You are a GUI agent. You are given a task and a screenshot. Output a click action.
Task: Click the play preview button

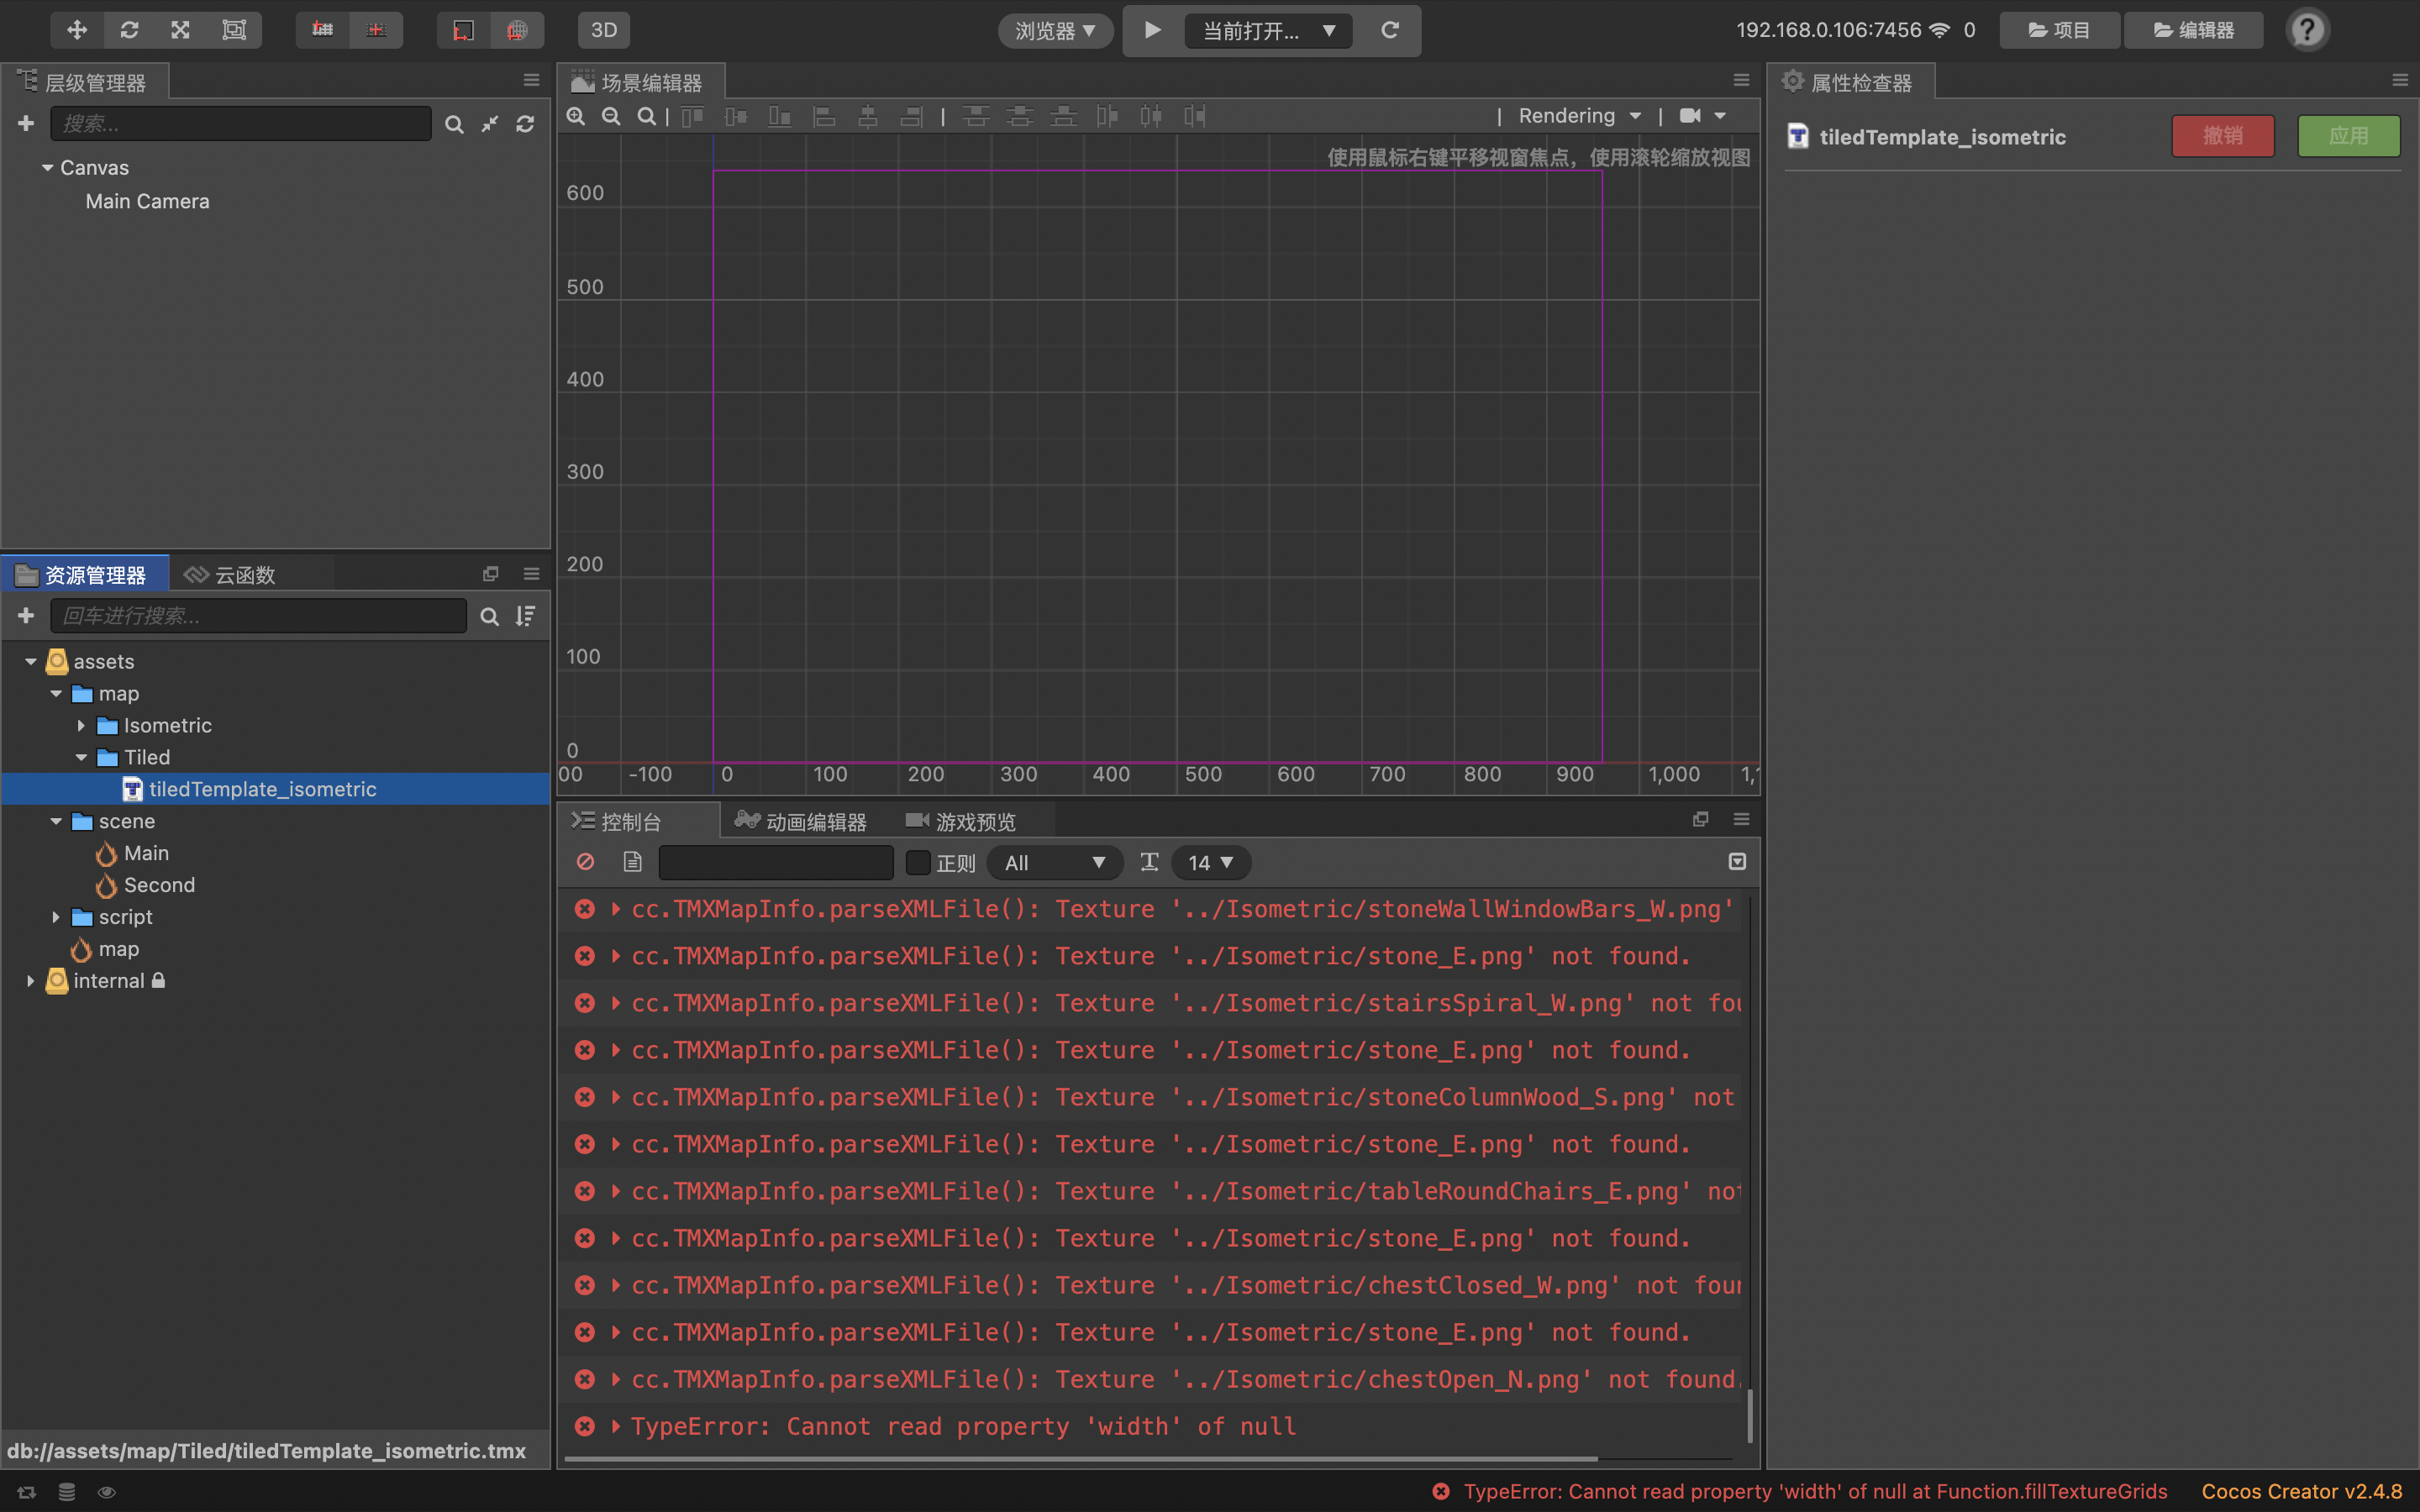point(1152,30)
